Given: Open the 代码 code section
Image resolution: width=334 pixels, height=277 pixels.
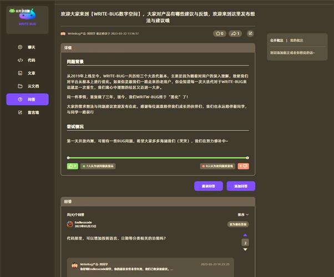Looking at the screenshot, I should 27,60.
